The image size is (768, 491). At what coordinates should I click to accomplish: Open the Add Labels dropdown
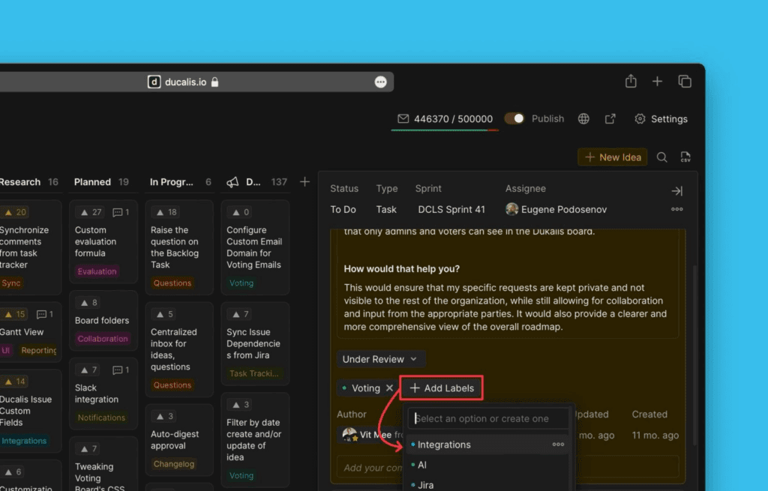442,388
